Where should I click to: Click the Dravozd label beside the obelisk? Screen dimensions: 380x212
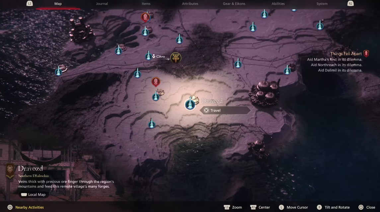(x=212, y=101)
